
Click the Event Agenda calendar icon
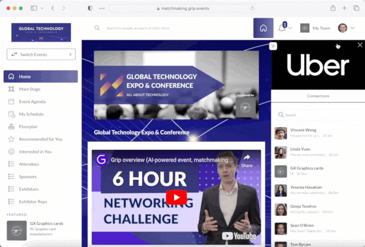(11, 102)
